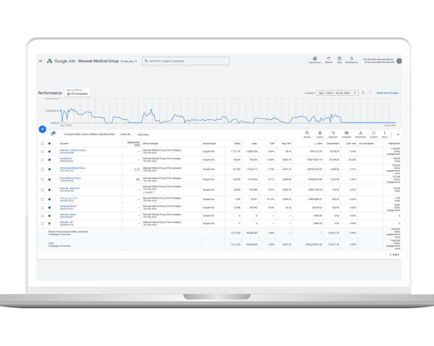Select all accounts header checkbox
Screen dimensions: 434x346
click(x=42, y=143)
